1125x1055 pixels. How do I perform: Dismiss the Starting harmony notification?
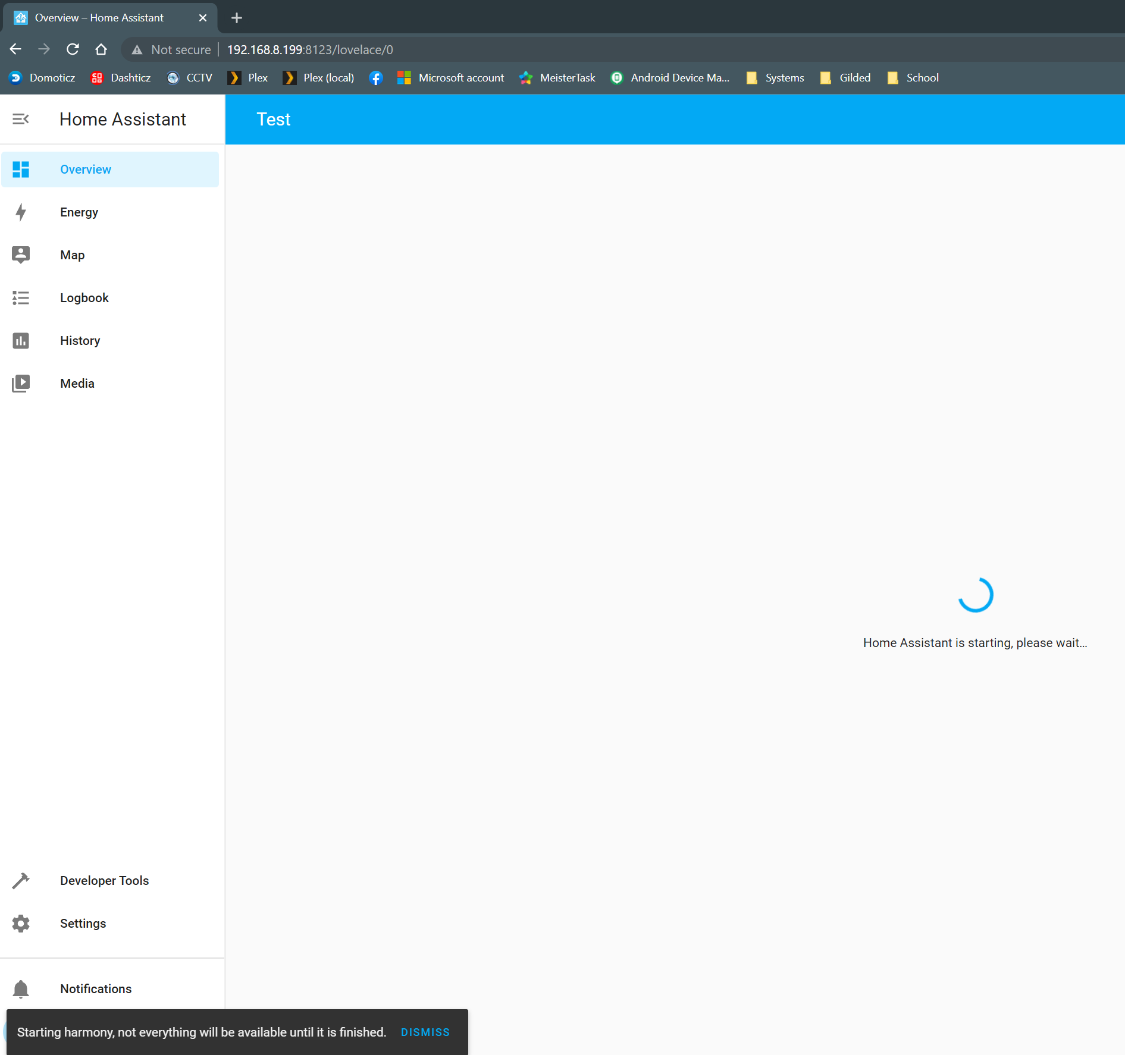(425, 1032)
